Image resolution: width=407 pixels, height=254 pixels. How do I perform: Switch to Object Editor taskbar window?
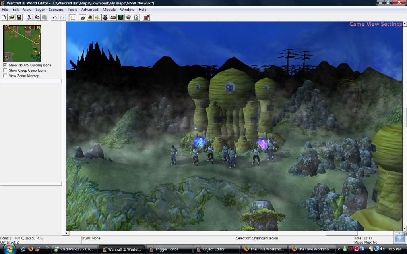click(217, 249)
